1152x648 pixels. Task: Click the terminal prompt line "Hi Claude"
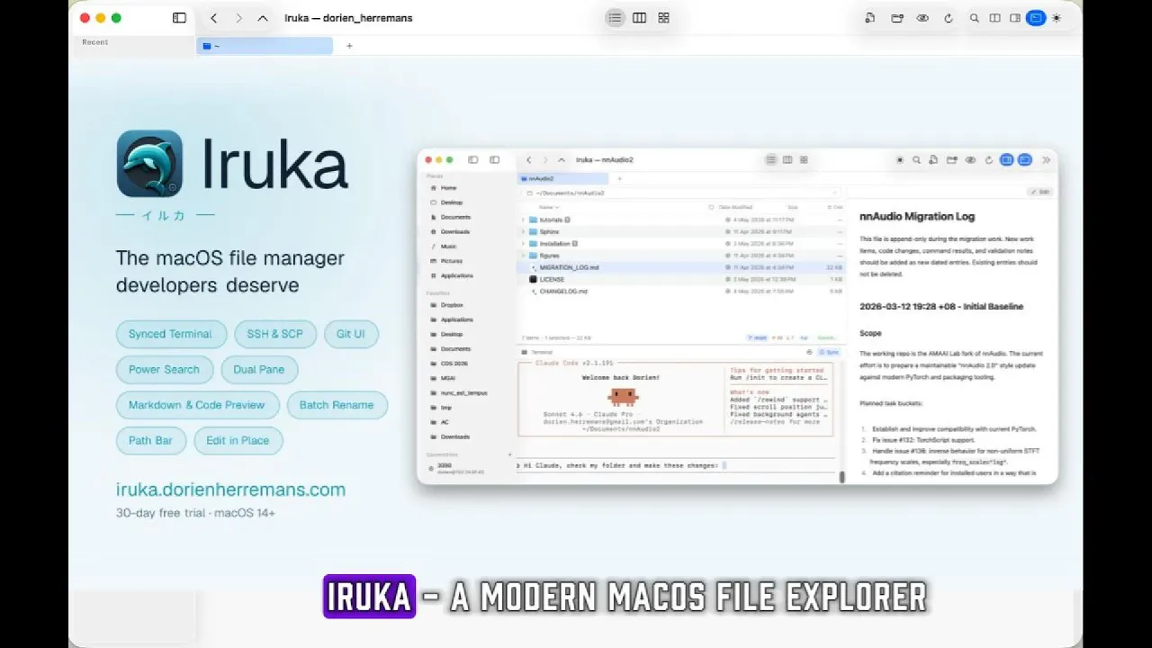pos(621,465)
